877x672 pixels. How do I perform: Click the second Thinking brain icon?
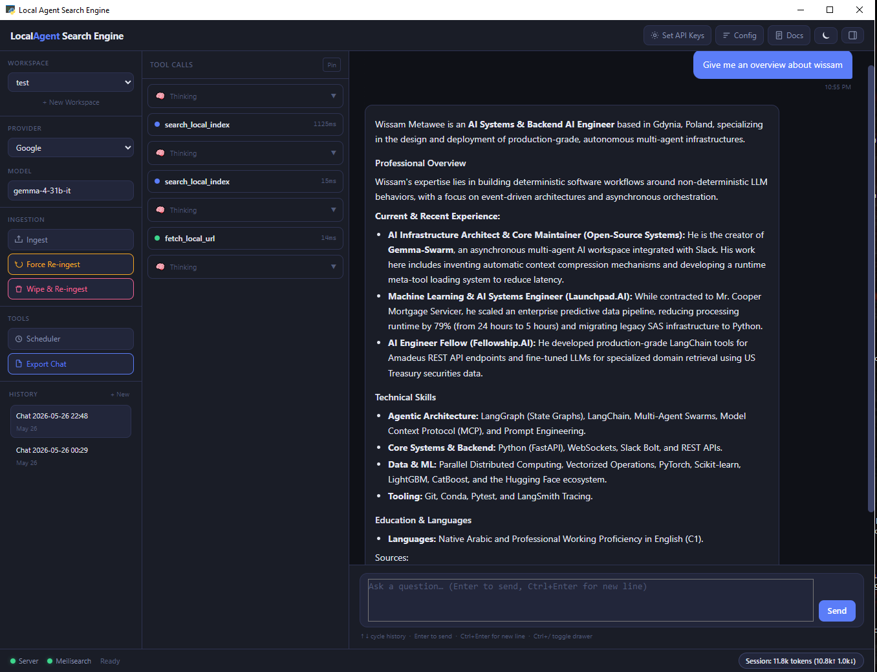[x=160, y=153]
